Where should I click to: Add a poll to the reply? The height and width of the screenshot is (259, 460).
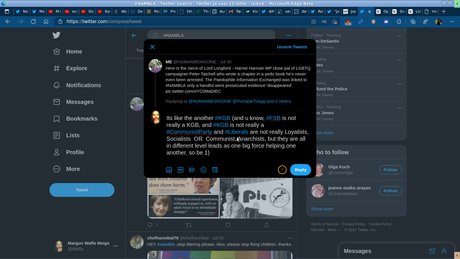(x=192, y=170)
